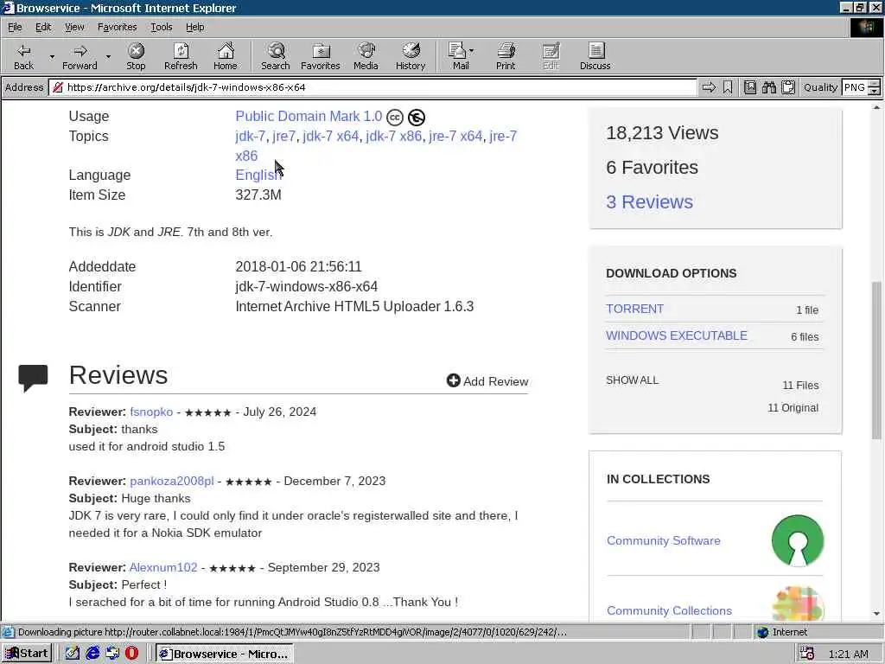Open reviewer pankoza2008pl's profile
Viewport: 885px width, 664px height.
(x=172, y=481)
